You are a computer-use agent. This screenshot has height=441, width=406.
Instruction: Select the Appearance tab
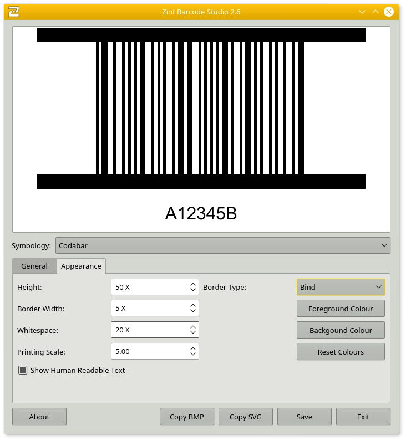pyautogui.click(x=81, y=266)
